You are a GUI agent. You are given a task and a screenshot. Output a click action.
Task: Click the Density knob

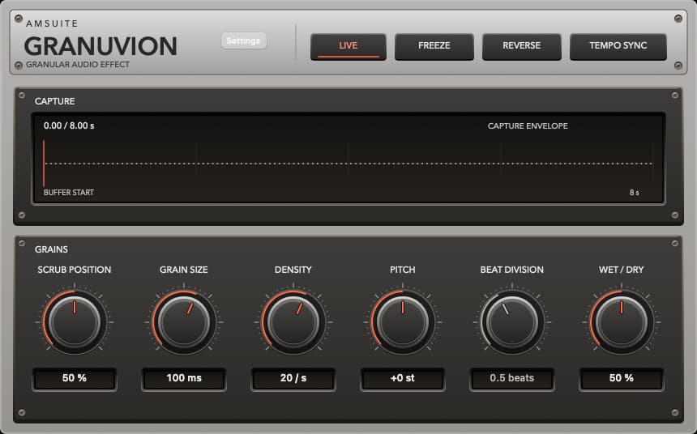[x=293, y=322]
